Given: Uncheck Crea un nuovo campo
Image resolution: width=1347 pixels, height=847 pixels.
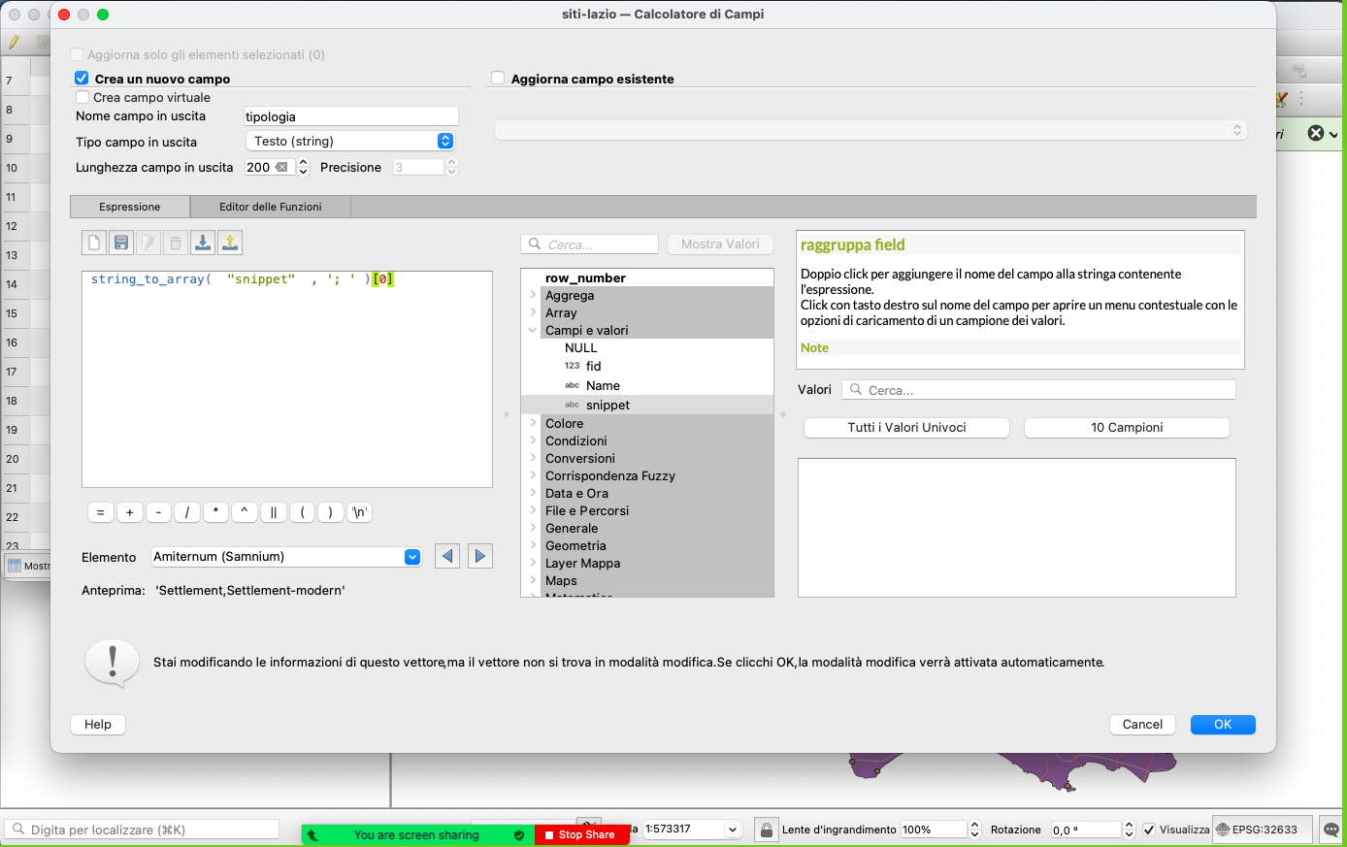Looking at the screenshot, I should (x=82, y=79).
